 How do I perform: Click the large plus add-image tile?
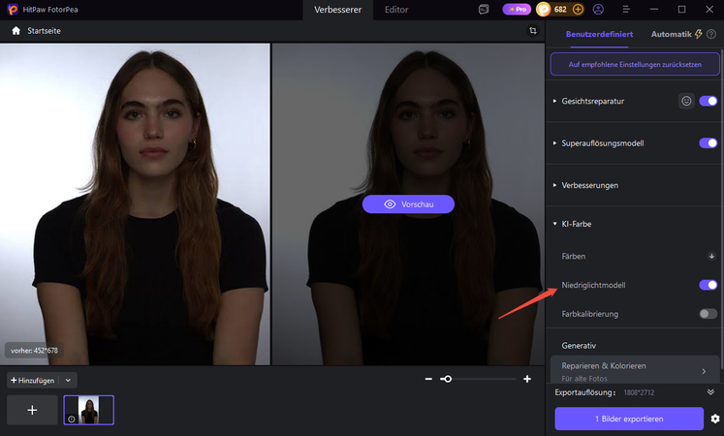point(32,410)
